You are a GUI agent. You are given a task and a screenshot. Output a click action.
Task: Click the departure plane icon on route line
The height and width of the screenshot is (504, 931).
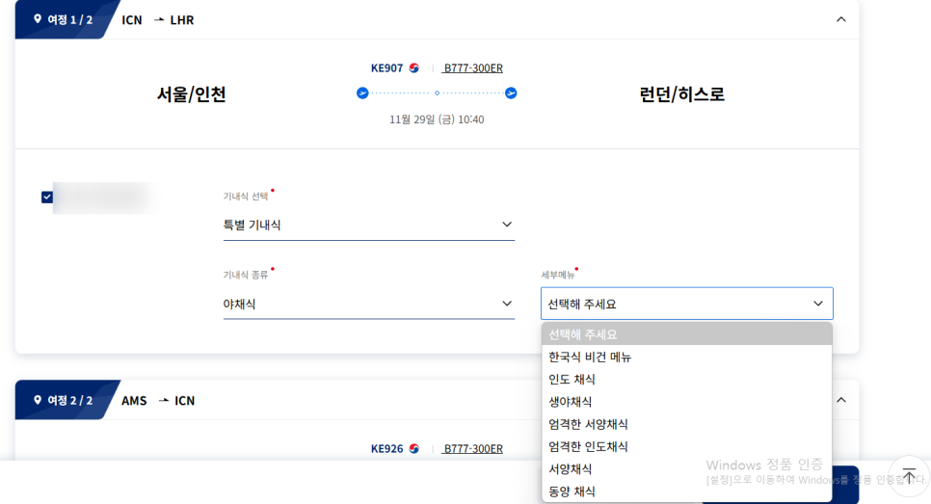coord(362,93)
